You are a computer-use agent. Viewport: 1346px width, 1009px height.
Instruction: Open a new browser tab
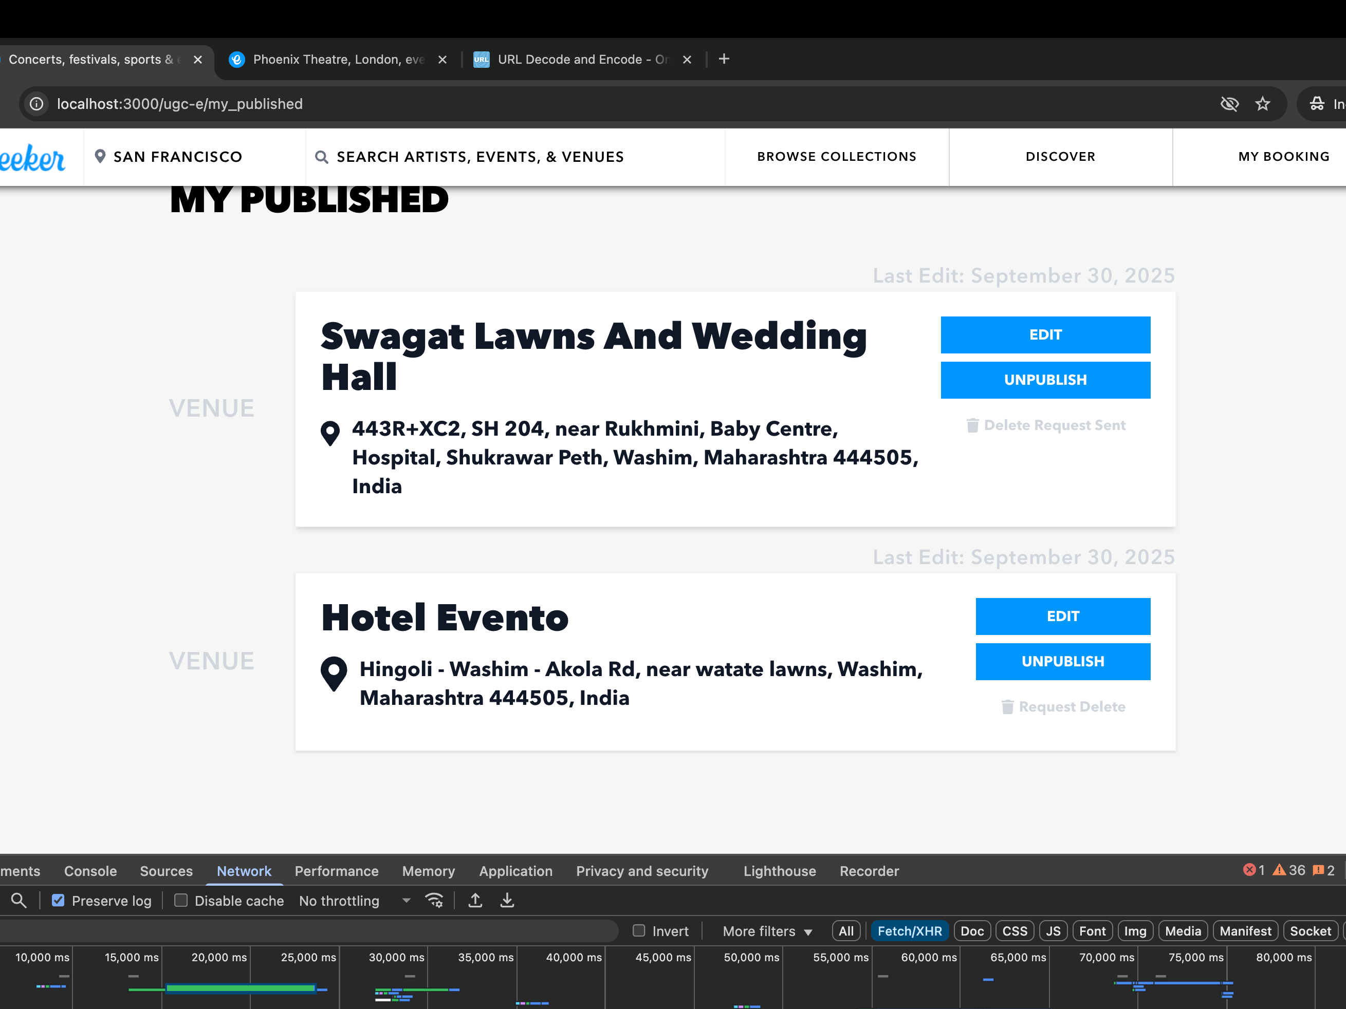pyautogui.click(x=724, y=59)
